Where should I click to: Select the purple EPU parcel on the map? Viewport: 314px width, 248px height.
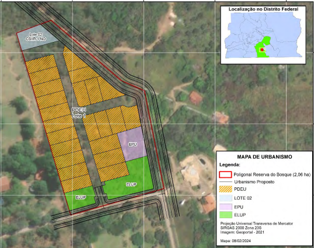coord(132,144)
